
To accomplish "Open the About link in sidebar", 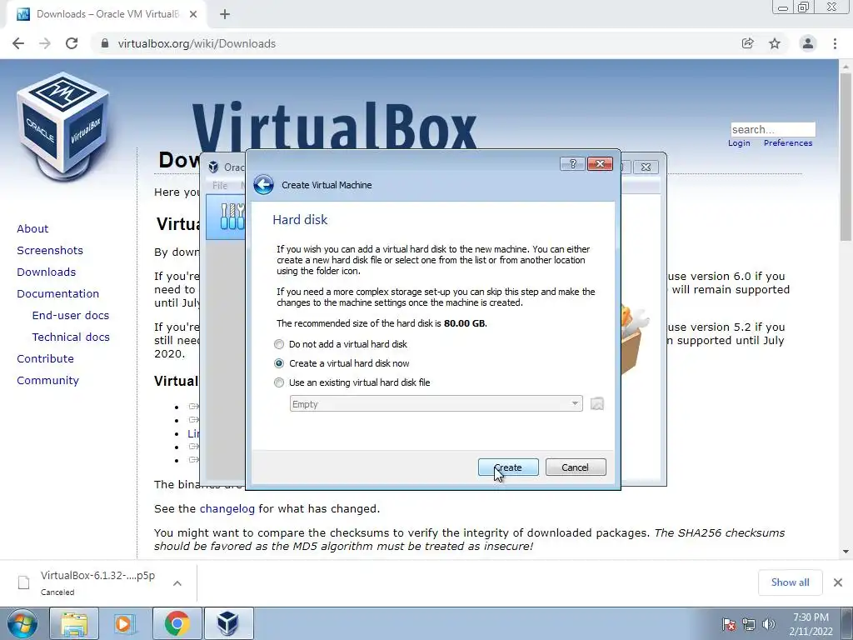I will (32, 228).
